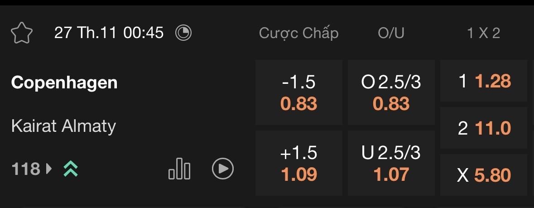Select Copenhagen -1.5 handicap at 0.83
The width and height of the screenshot is (534, 208).
click(x=299, y=92)
